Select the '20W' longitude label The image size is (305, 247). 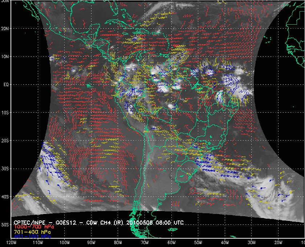coord(278,243)
